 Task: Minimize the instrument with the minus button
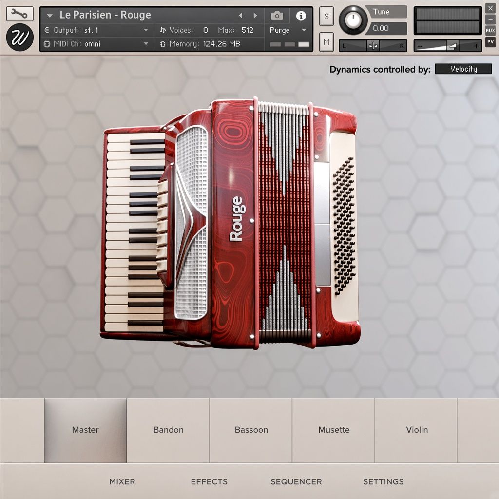490,19
